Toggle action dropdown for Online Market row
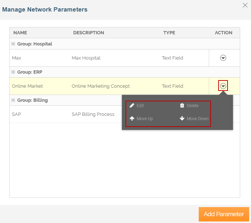 223,86
